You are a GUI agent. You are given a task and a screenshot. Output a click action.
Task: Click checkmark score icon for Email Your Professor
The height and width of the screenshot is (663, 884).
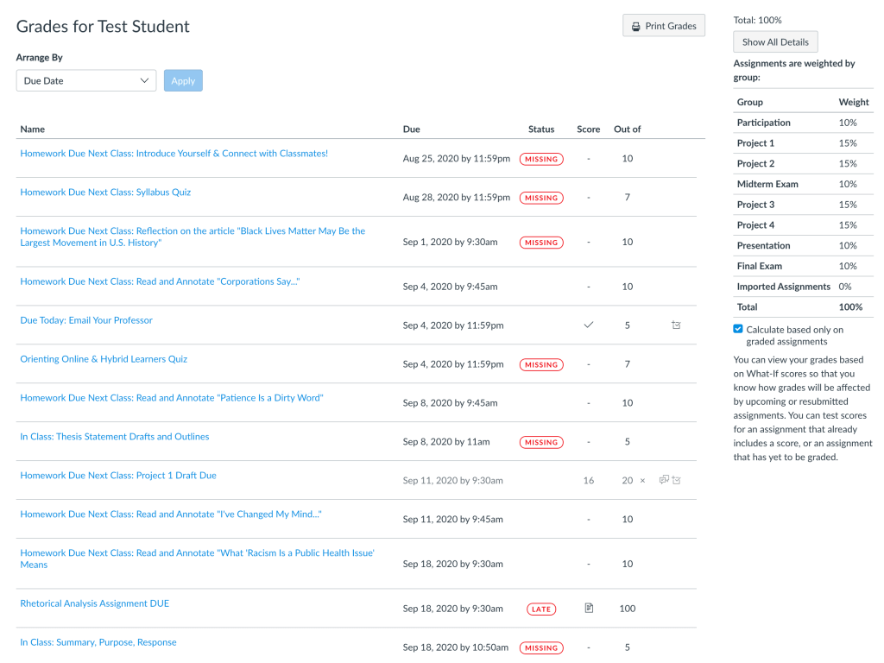[x=589, y=325]
